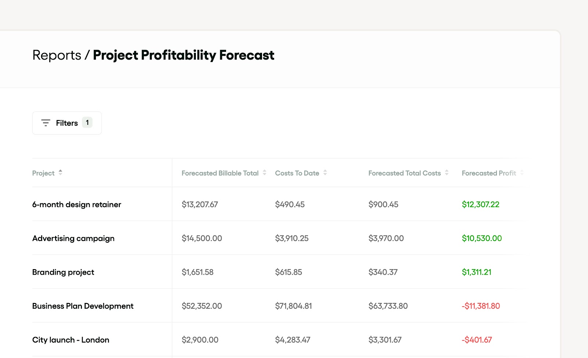Screen dimensions: 588x358
Task: Select the -$401.67 loss value
Action: [477, 340]
